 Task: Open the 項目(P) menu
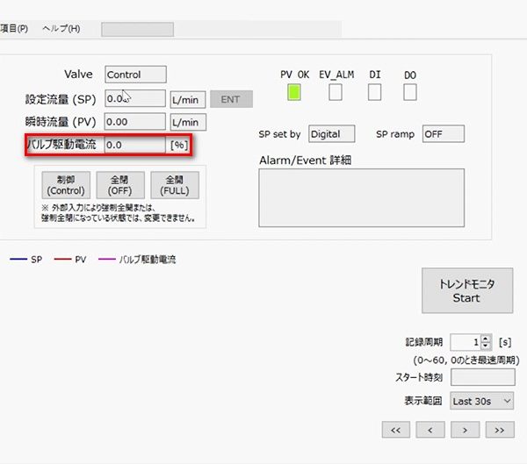click(x=14, y=28)
